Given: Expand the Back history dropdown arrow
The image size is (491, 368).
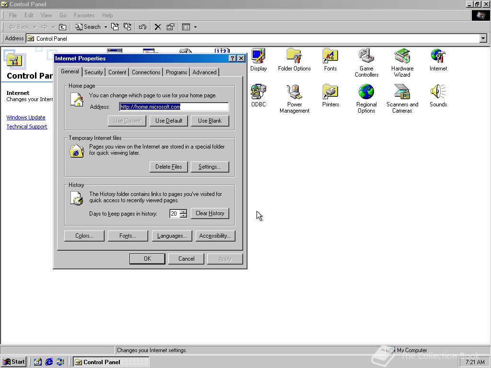Looking at the screenshot, I should tap(35, 27).
